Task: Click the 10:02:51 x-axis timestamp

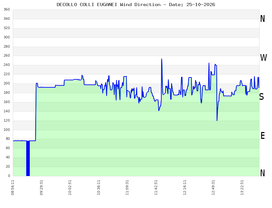Action: coord(70,188)
